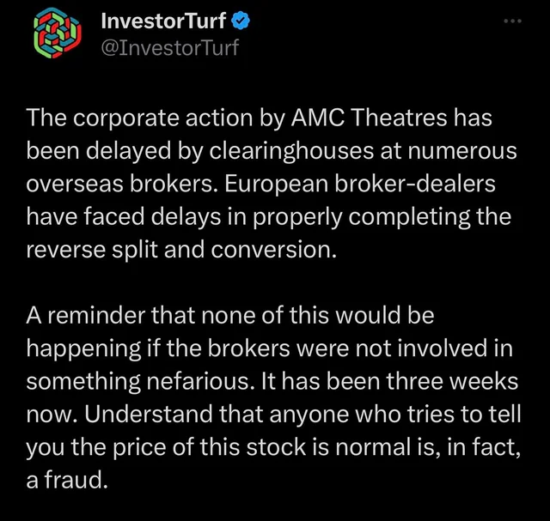Click the word 'clearinghouses' in the tweet
Image resolution: width=550 pixels, height=521 pixels.
[x=291, y=151]
